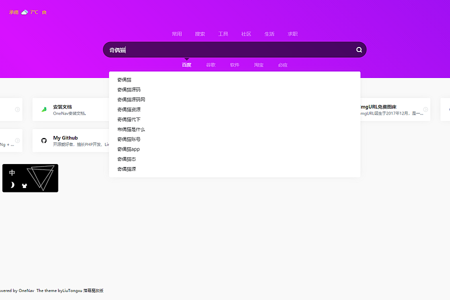This screenshot has height=300, width=450.
Task: Choose suggestion 奇偶猫代下
Action: coord(234,119)
